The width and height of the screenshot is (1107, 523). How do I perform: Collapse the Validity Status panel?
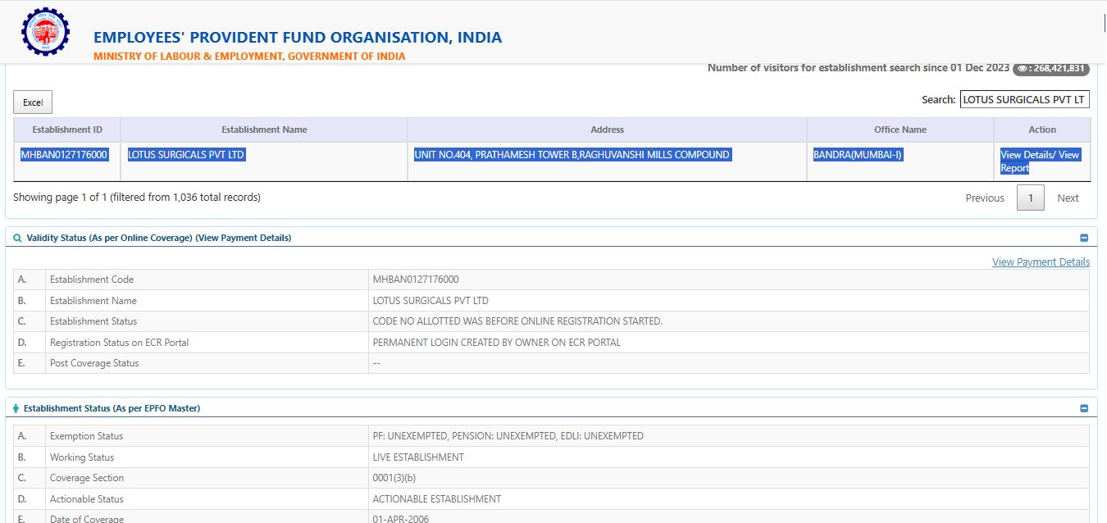tap(1084, 238)
